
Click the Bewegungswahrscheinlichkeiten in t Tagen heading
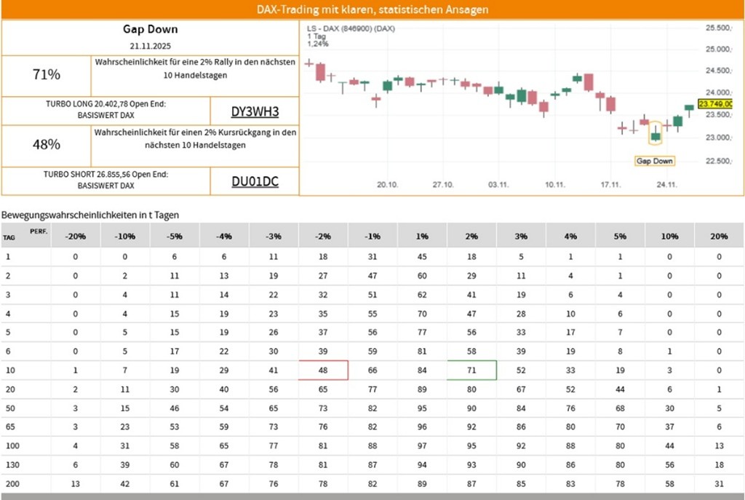pos(90,215)
